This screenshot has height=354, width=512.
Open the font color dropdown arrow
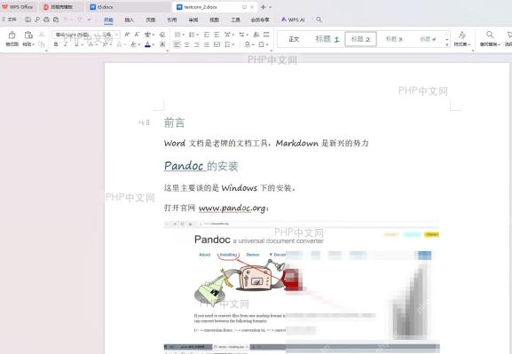pos(154,44)
